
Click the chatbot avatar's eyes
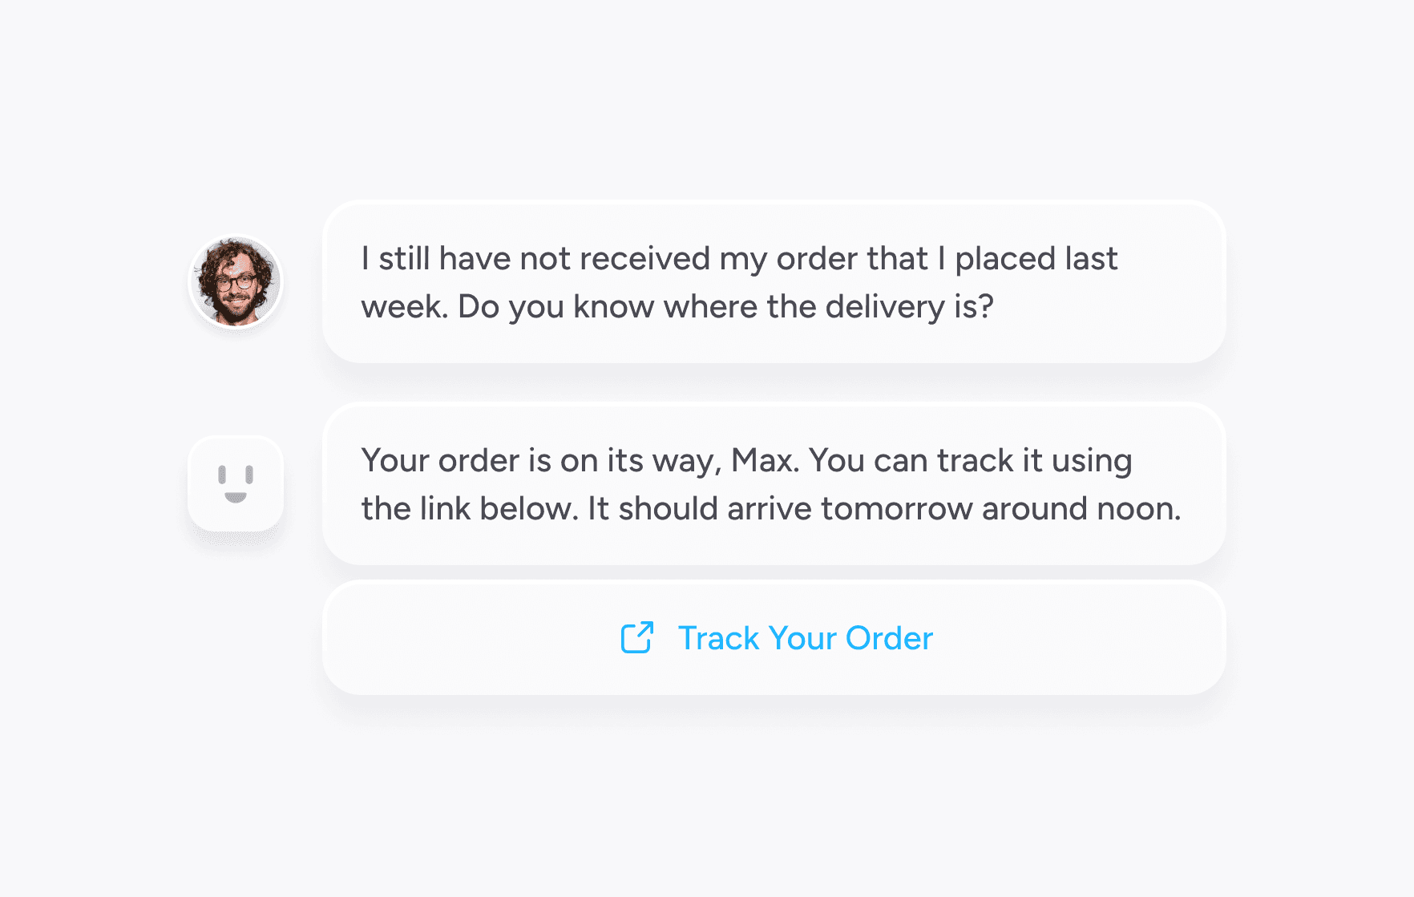pos(236,475)
